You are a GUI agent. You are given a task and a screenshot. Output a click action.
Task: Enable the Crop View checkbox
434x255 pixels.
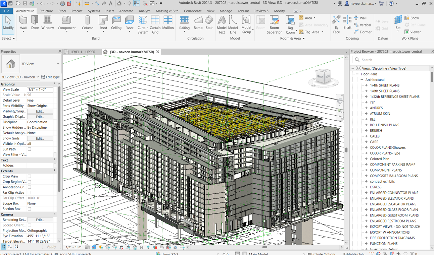coord(30,176)
